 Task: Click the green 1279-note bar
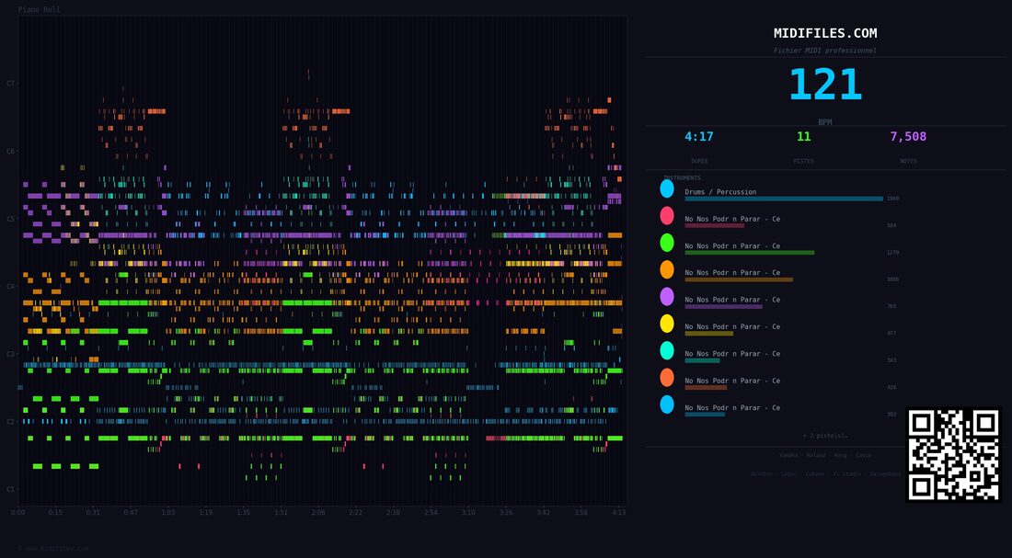tap(749, 253)
